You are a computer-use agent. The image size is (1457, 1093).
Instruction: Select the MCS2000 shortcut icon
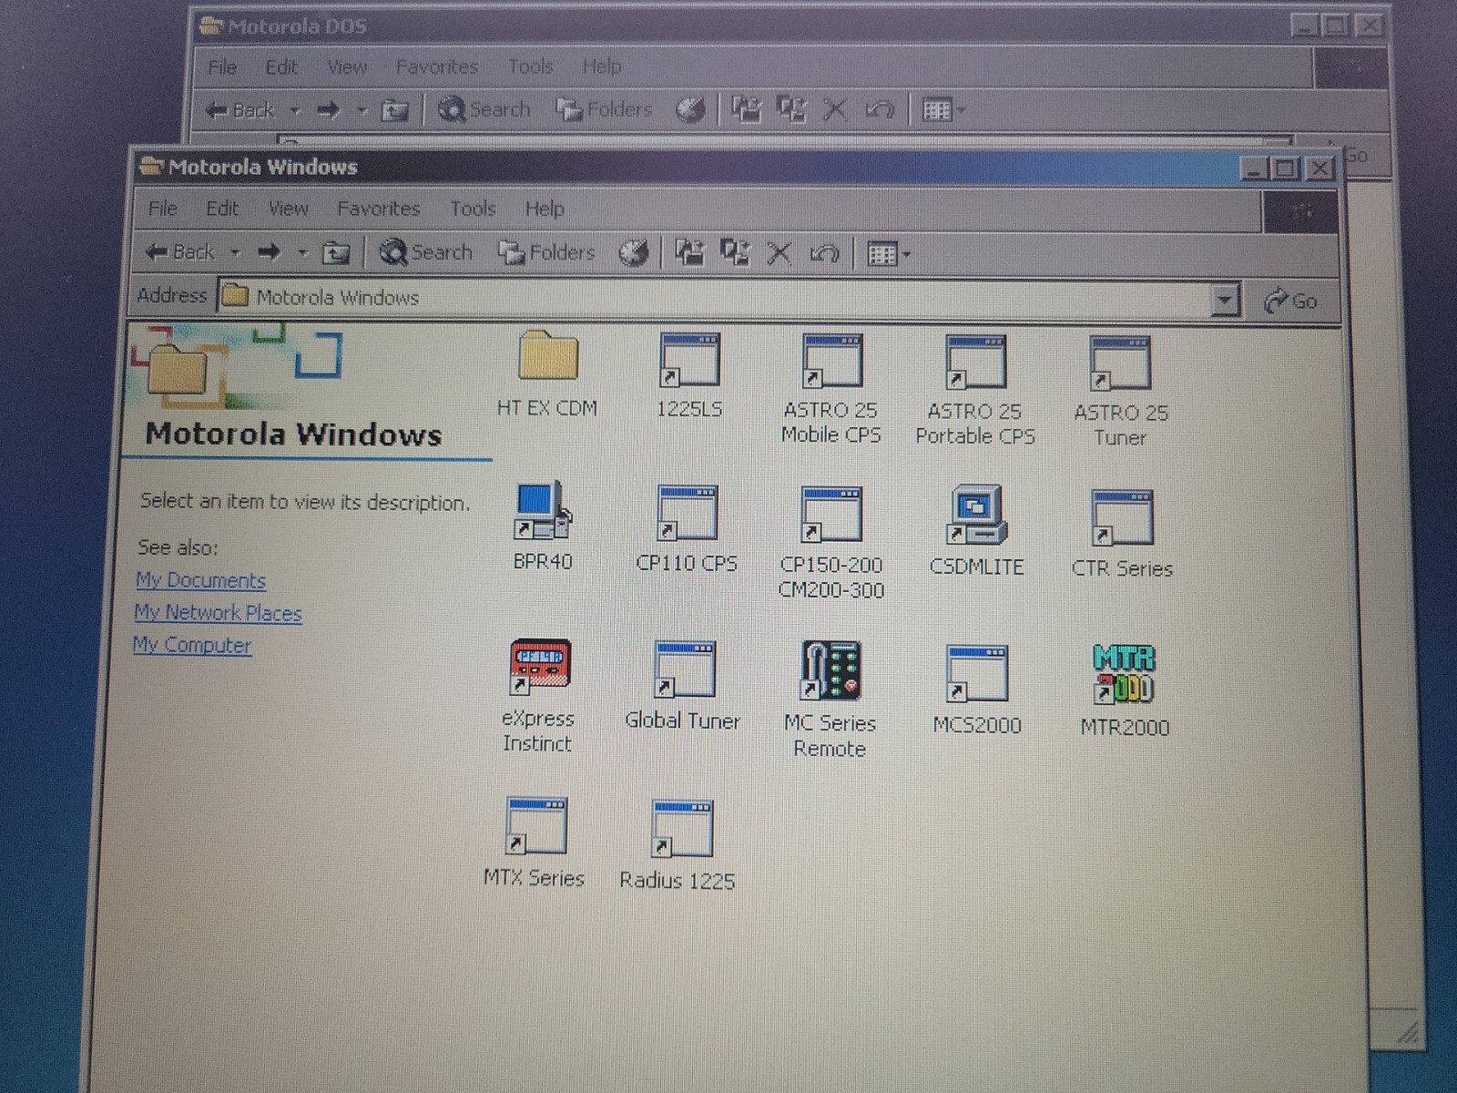point(977,690)
